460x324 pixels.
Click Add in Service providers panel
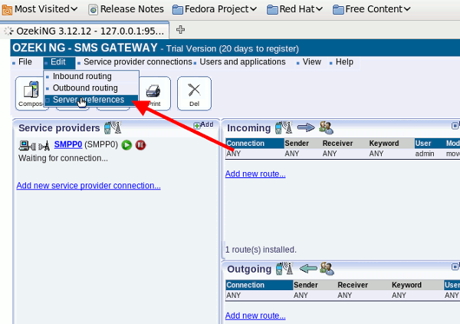[204, 125]
